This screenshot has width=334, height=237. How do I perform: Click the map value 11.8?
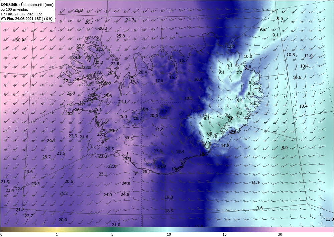coord(225,145)
